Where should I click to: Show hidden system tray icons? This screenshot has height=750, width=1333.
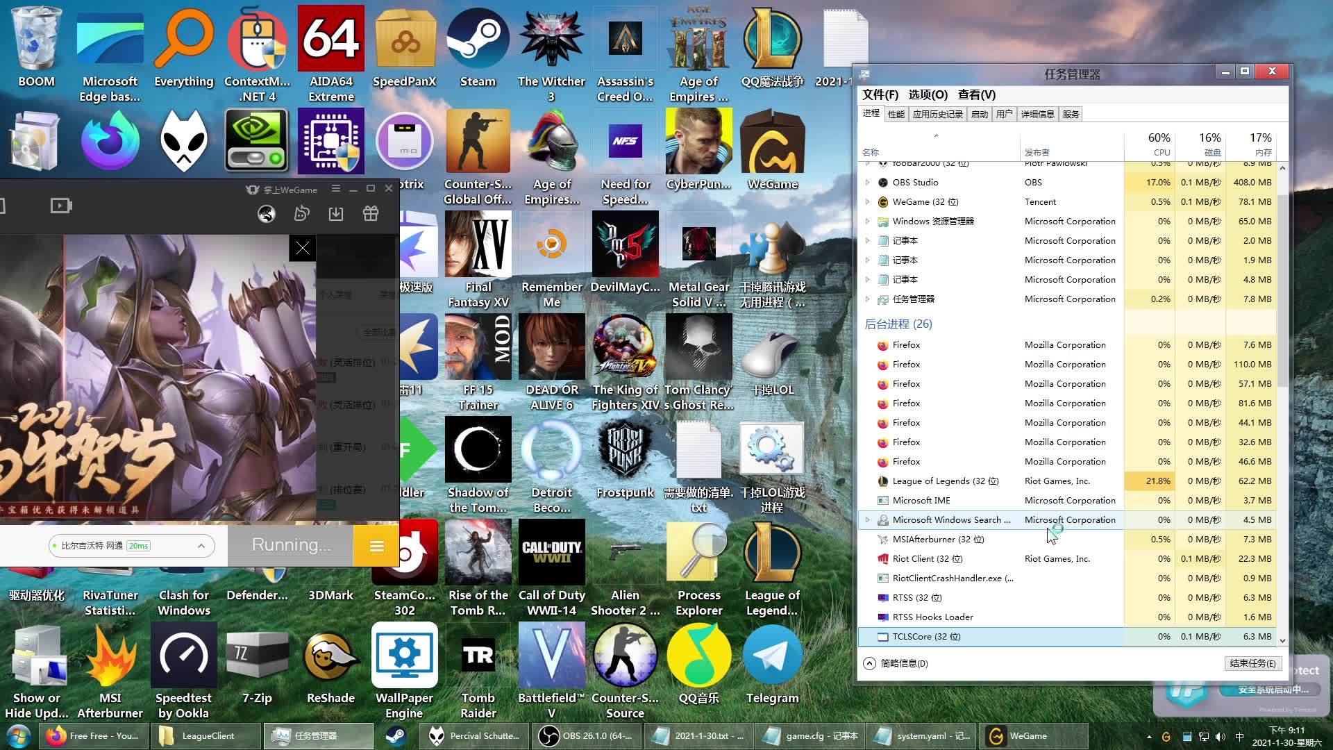1149,737
